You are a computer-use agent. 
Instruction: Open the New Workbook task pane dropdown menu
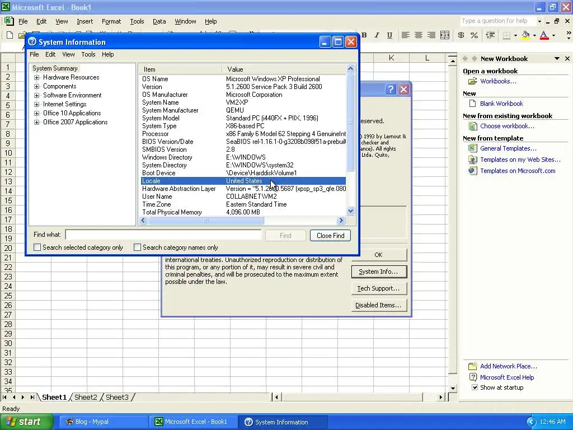pos(557,58)
